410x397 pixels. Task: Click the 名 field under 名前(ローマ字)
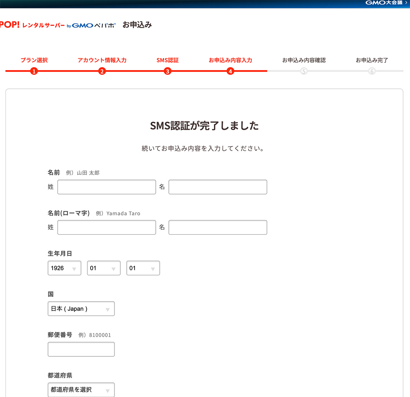(218, 227)
